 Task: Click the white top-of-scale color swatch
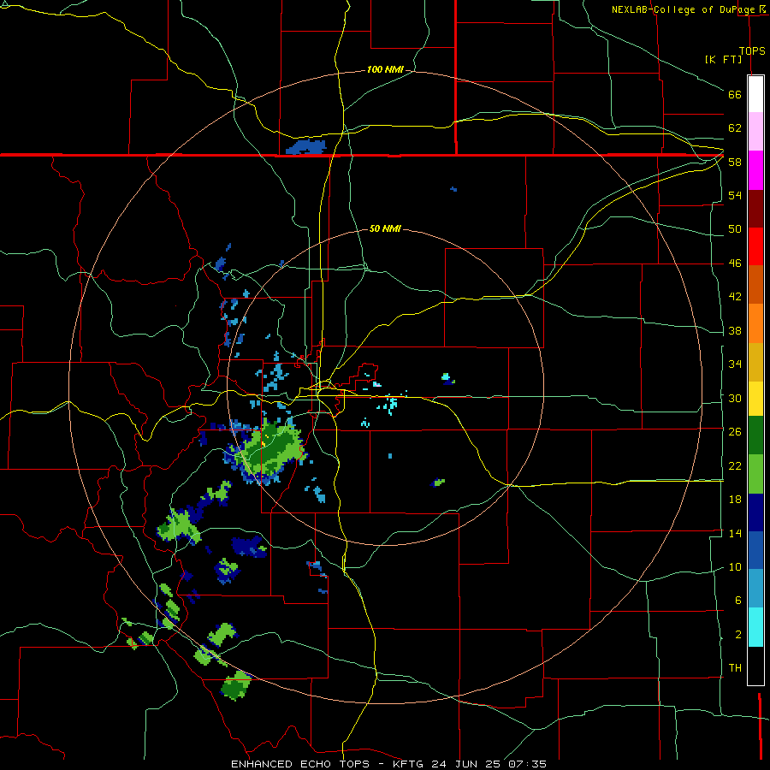(x=755, y=94)
